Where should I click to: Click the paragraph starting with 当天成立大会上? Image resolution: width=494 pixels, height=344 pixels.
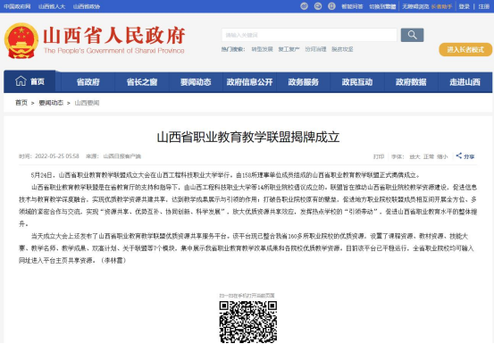click(x=247, y=248)
